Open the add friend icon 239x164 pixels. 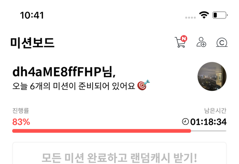coord(201,42)
